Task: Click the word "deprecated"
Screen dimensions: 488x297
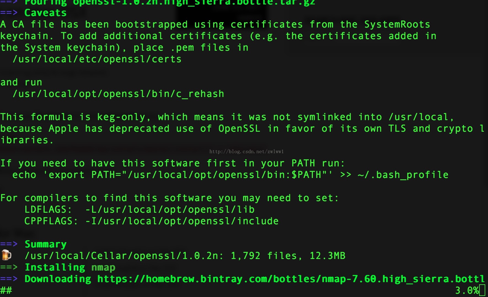Action: (x=140, y=129)
